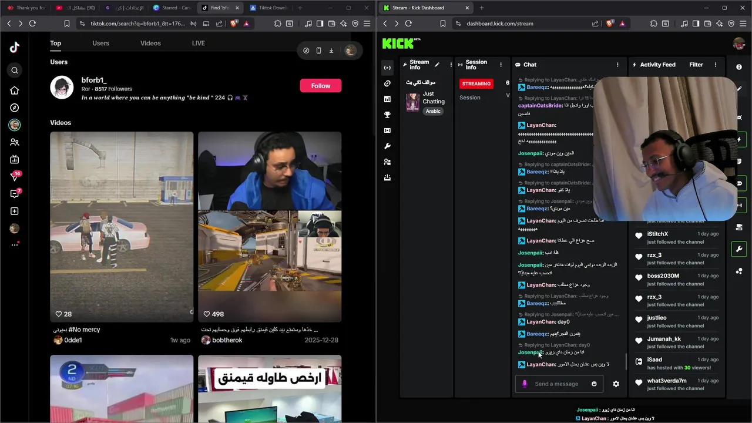Click the phone icon in TikTok floating bar
Image resolution: width=752 pixels, height=423 pixels.
pyautogui.click(x=318, y=51)
